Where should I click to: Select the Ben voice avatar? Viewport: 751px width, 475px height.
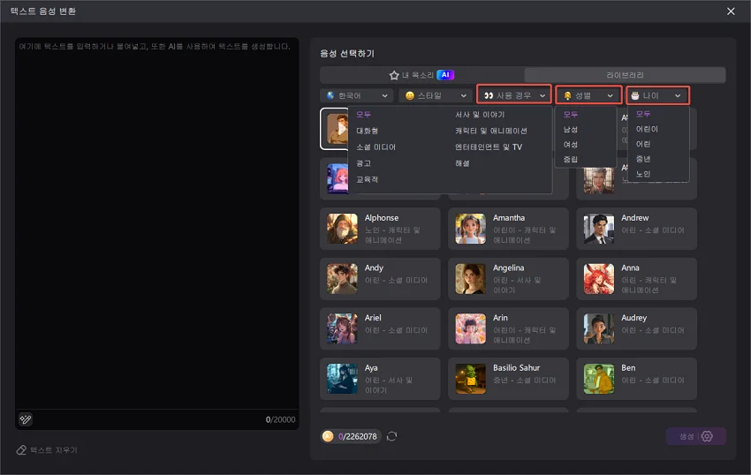(599, 379)
